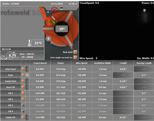Select the Fill 1 pass row label
Viewport: 154px width, 121px height.
click(10, 93)
